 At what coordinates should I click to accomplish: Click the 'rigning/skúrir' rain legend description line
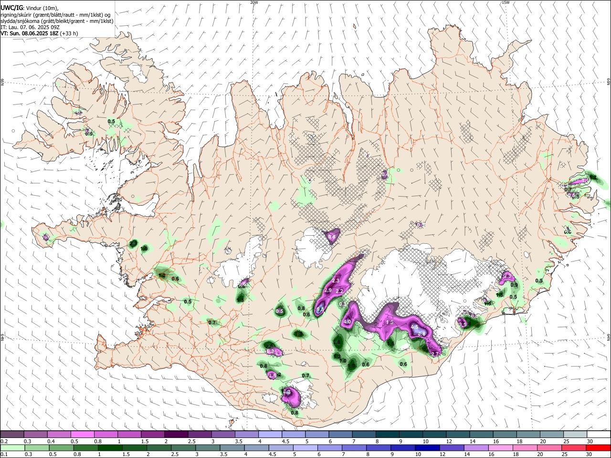[55, 15]
